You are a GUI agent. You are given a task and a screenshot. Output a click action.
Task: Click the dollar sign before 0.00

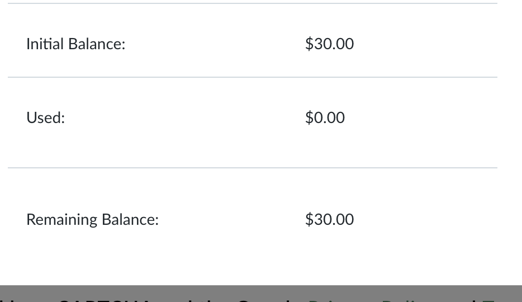309,118
